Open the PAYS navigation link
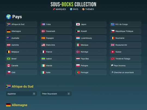147x110 pixels. (74, 9)
